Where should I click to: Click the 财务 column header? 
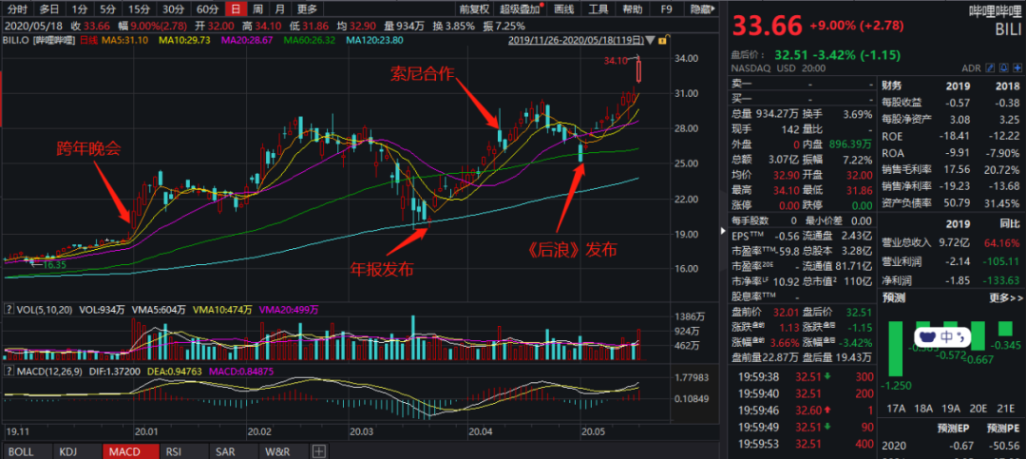point(892,86)
